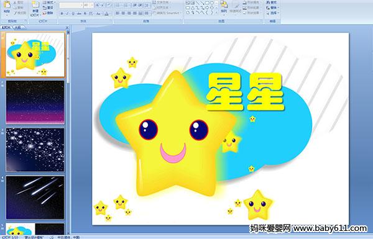This screenshot has width=373, height=239.
Task: Open the font size dropdown box
Action: [x=88, y=5]
